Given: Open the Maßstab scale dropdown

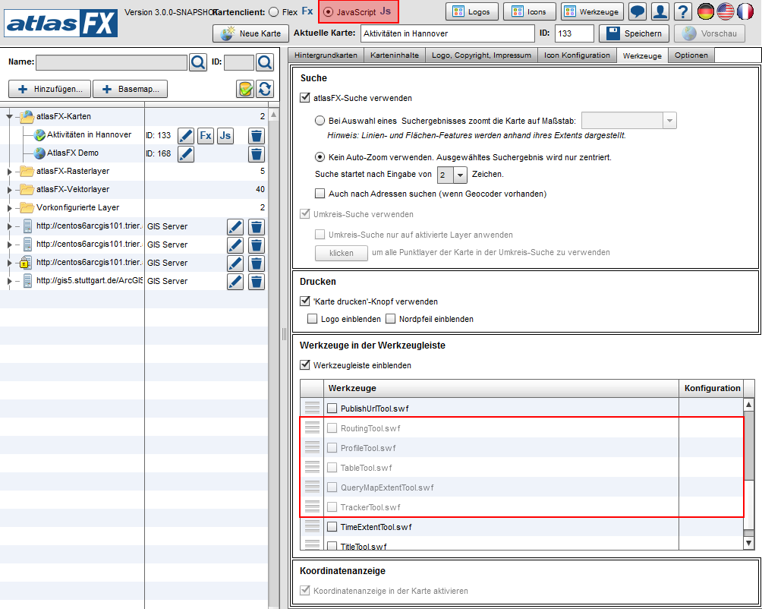Looking at the screenshot, I should 669,121.
